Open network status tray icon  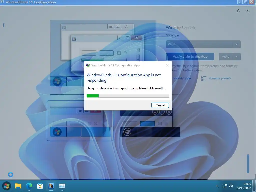[225, 186]
